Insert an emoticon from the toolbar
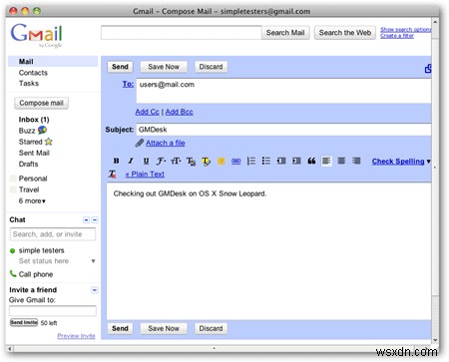Screen dimensions: 449x362 point(221,162)
